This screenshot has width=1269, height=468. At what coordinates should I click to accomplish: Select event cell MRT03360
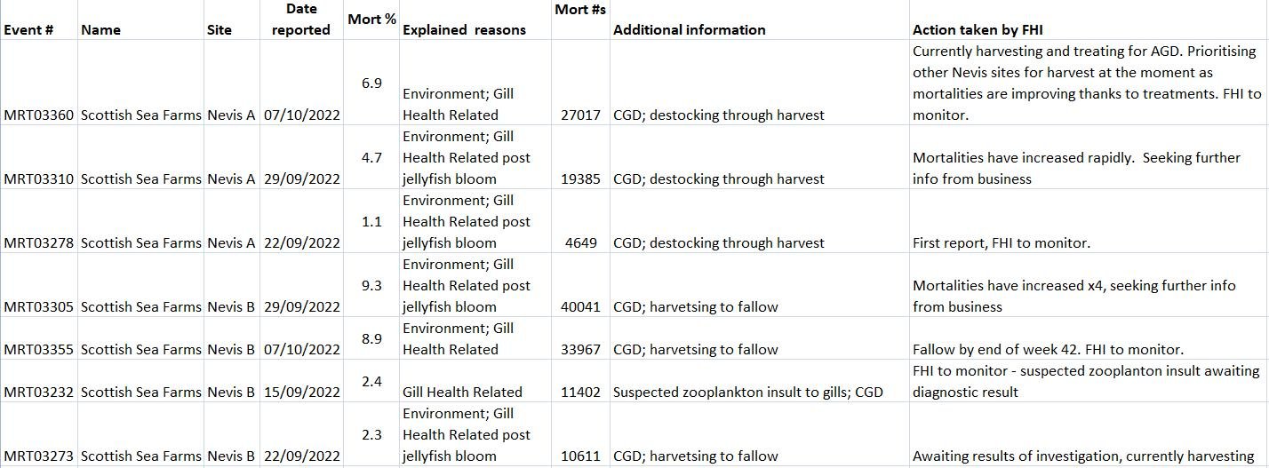coord(39,115)
